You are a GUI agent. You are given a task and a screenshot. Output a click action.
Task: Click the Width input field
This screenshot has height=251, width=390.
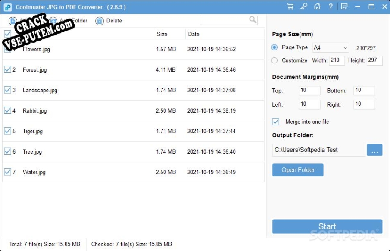337,60
